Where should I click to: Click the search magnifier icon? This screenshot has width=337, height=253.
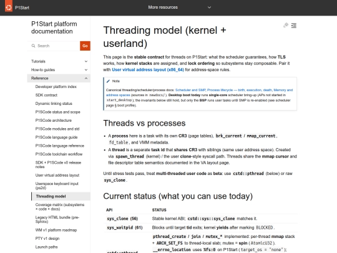33,46
